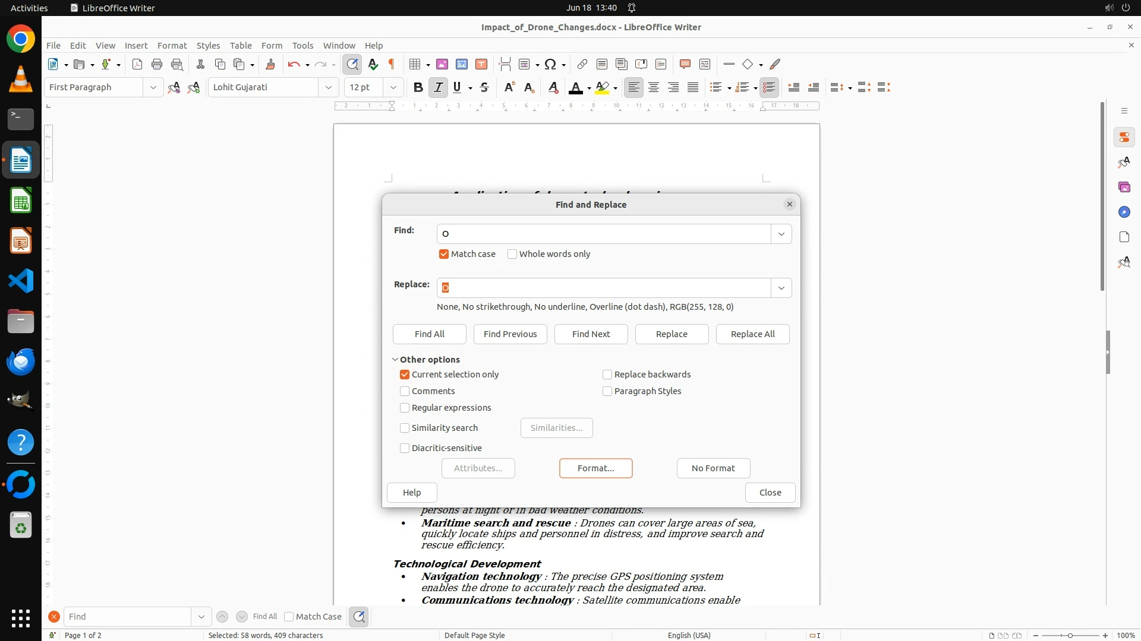Click the No Format button
This screenshot has width=1141, height=641.
(713, 468)
